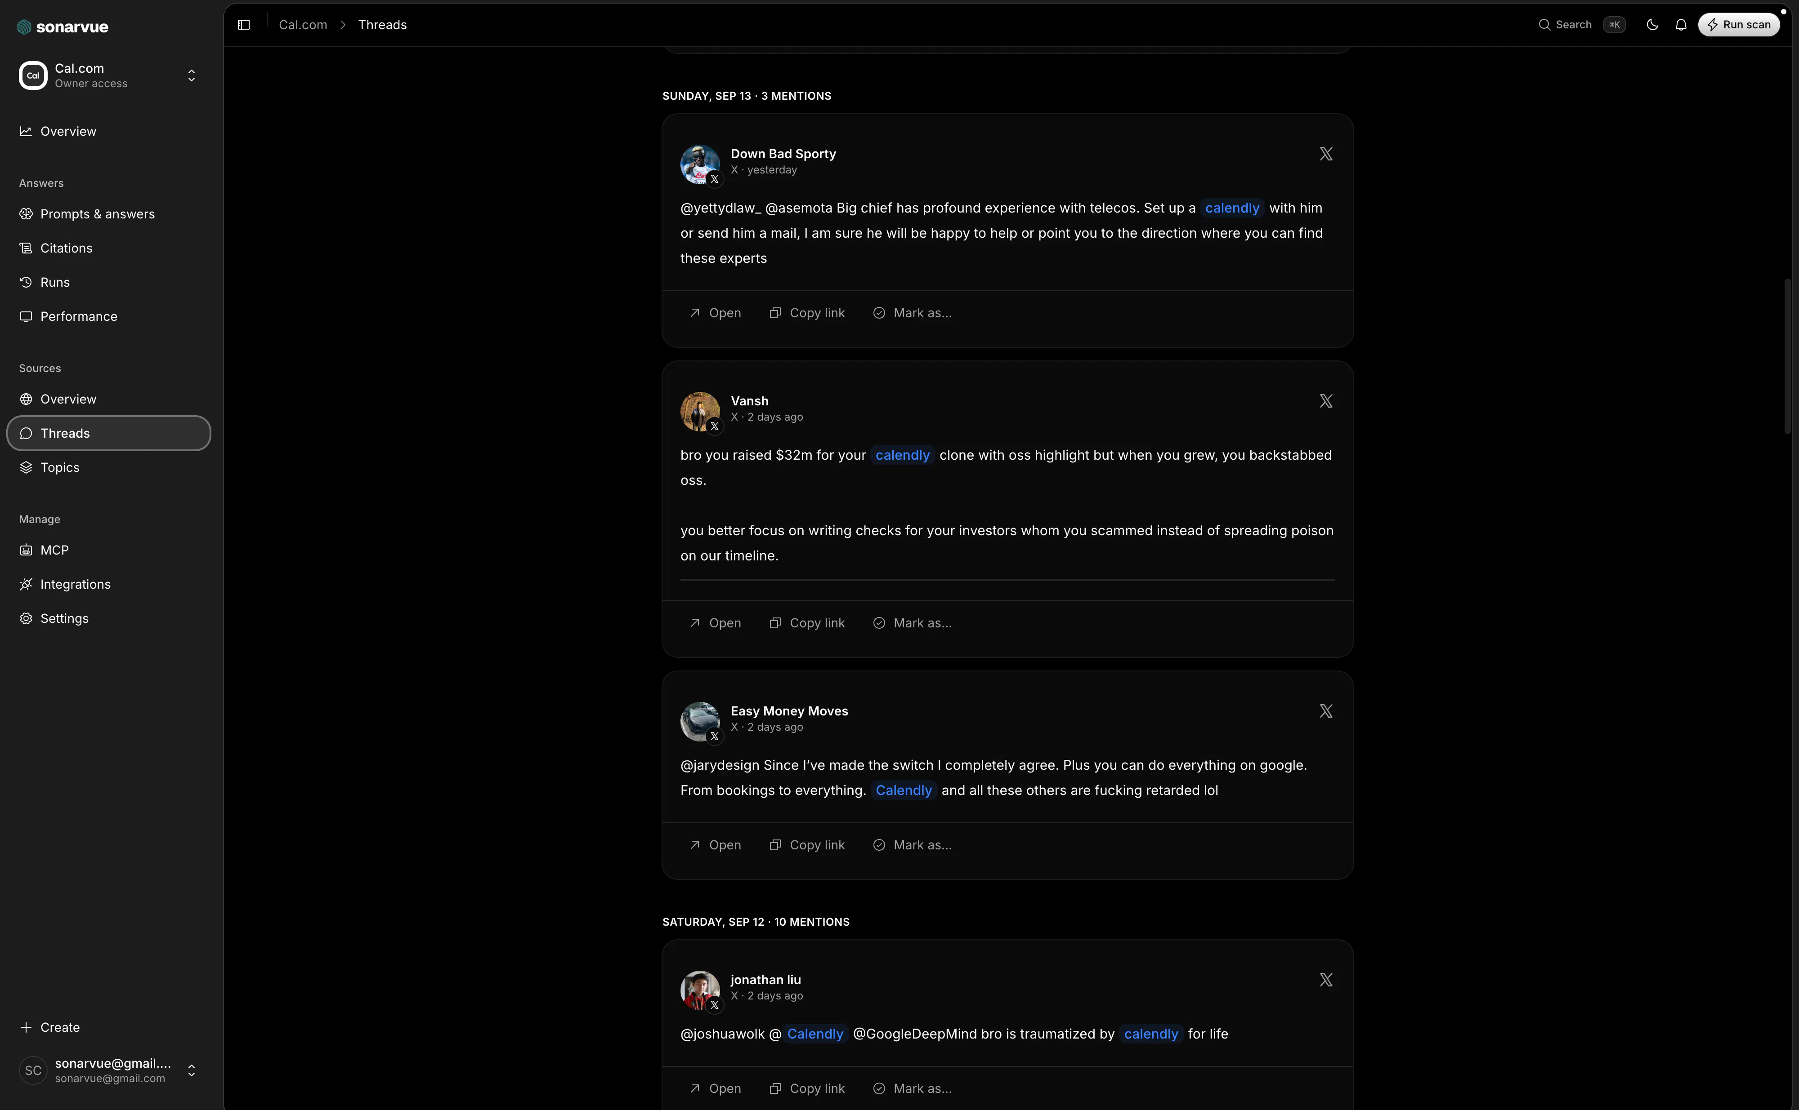
Task: Click X icon on Down Bad Sporty card
Action: (x=1325, y=153)
